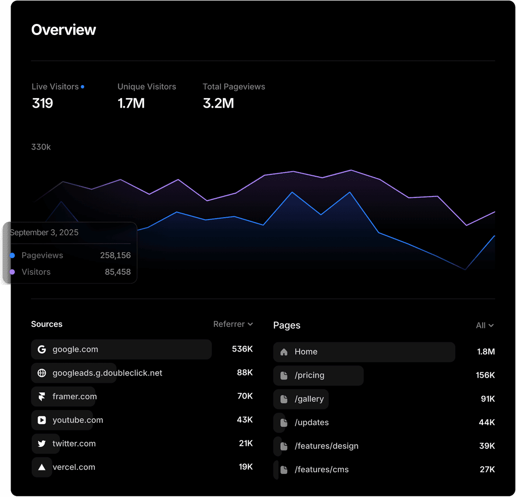Click the September 3, 2025 tooltip card
Screen dimensions: 516x497
70,253
